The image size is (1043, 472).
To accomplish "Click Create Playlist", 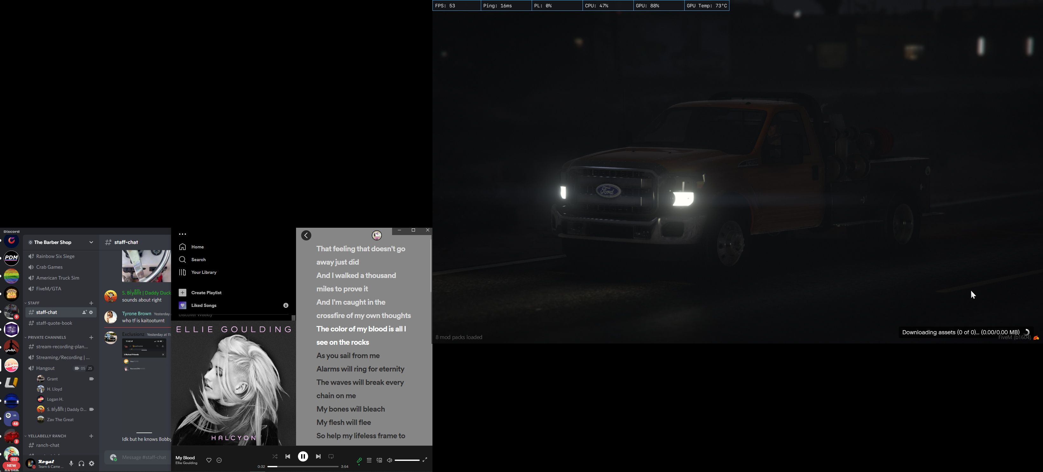I will pos(206,293).
